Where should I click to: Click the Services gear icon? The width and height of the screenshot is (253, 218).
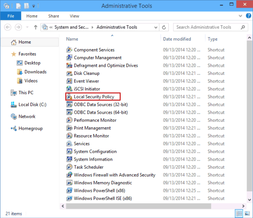[70, 144]
